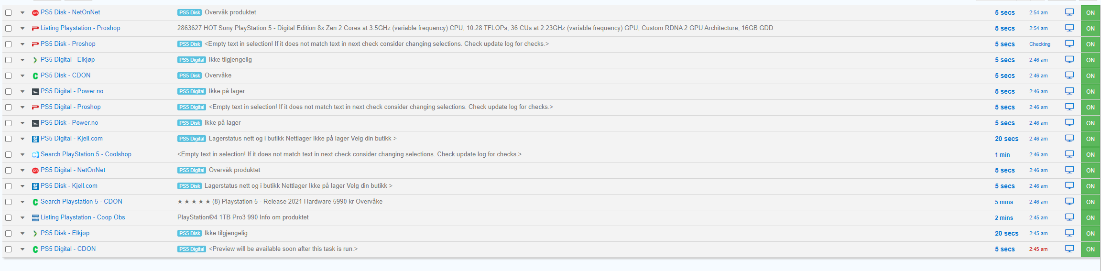Image resolution: width=1101 pixels, height=271 pixels.
Task: Select the checkbox for PS5 Disk - CDON
Action: click(9, 76)
